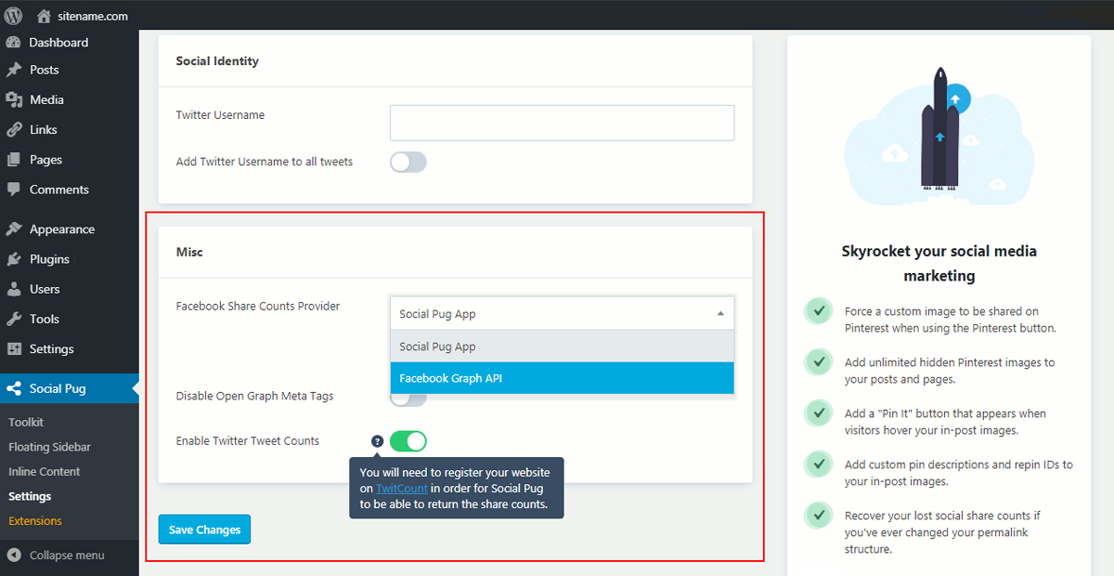The height and width of the screenshot is (576, 1114).
Task: Toggle Disable Open Graph Meta Tags switch
Action: [408, 400]
